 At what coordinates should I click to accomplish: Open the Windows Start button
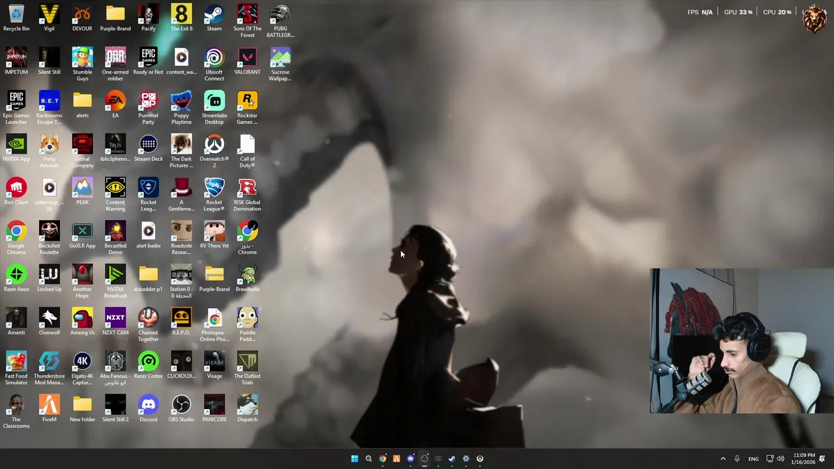(x=354, y=459)
